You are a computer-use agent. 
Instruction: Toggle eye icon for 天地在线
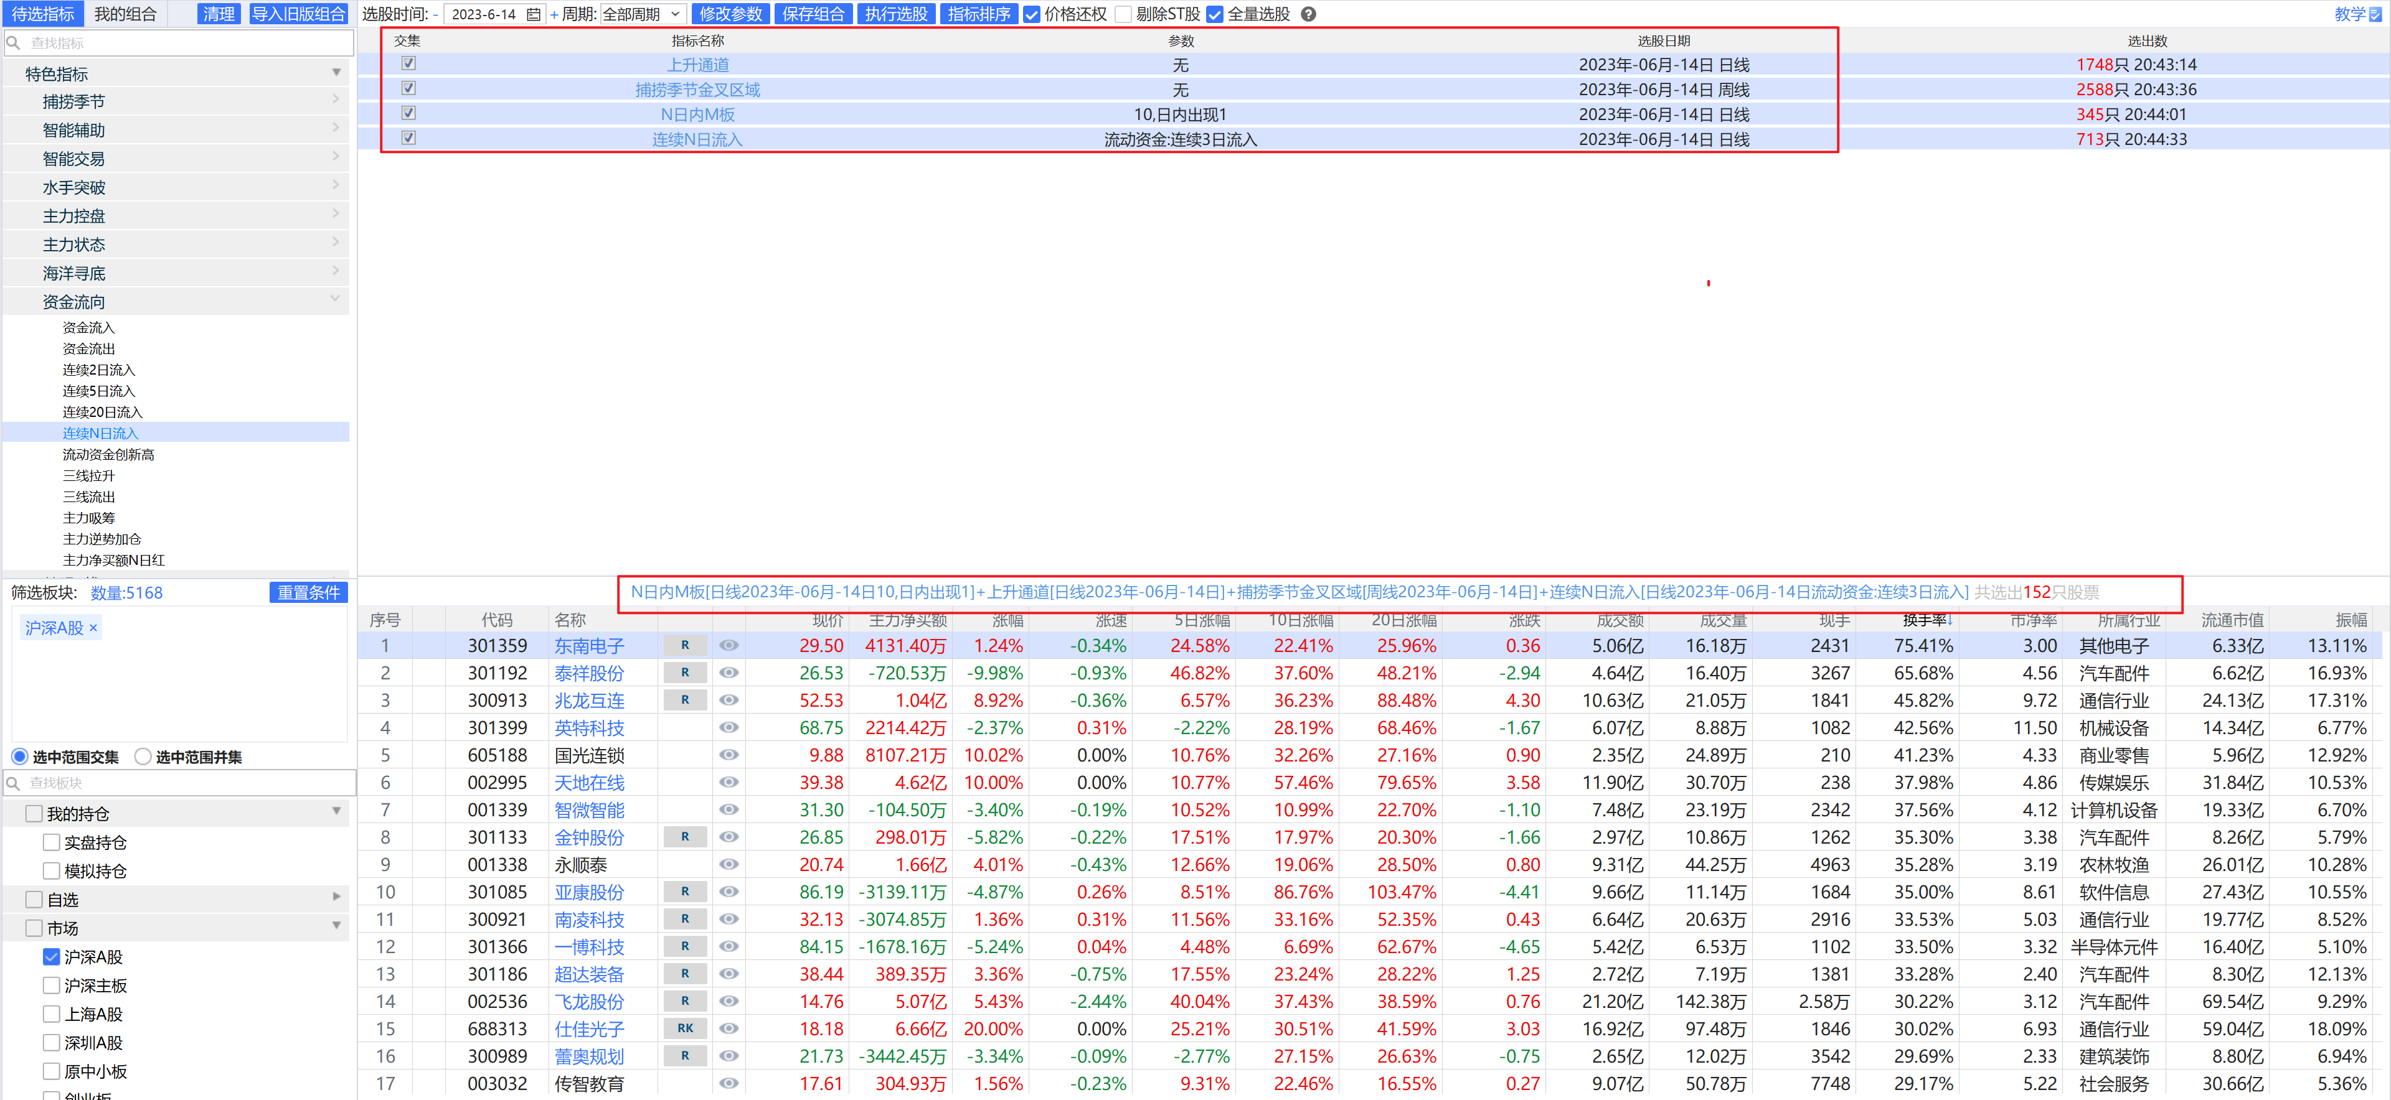(730, 783)
